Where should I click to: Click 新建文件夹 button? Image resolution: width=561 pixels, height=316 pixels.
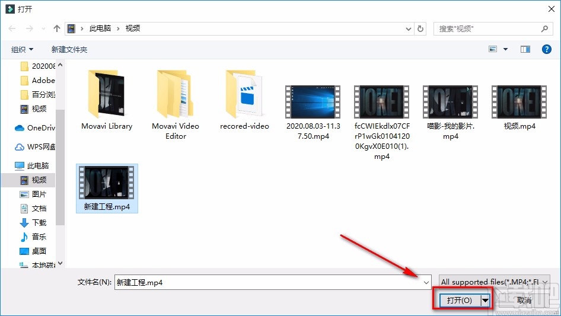(x=69, y=49)
